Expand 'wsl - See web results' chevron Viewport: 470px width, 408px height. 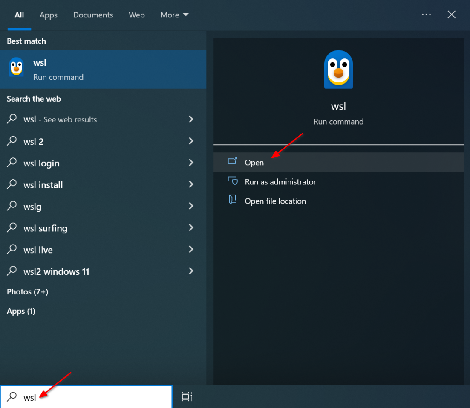click(191, 119)
